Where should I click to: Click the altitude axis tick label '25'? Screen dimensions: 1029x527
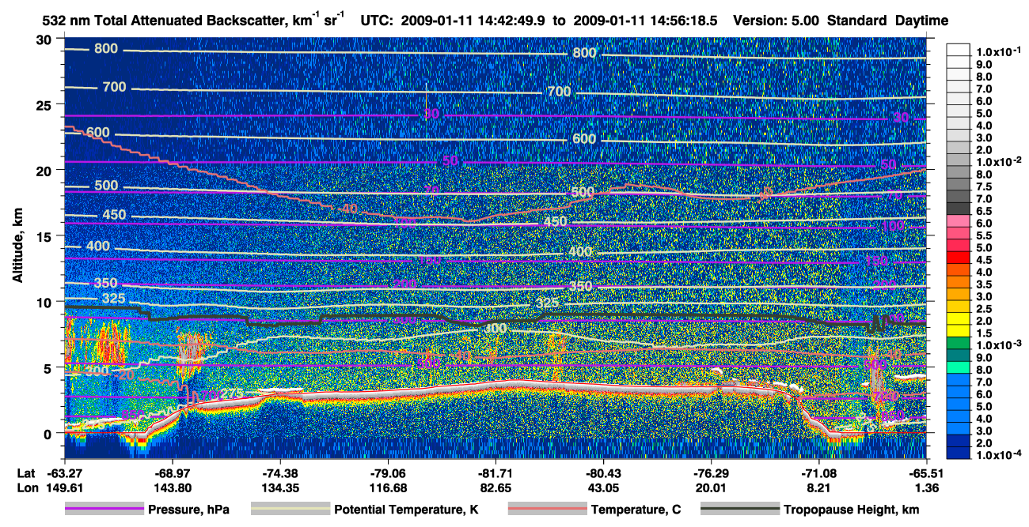[44, 105]
